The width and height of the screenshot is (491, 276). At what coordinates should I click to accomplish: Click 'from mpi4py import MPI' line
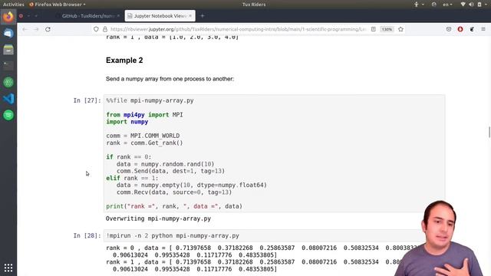point(144,115)
